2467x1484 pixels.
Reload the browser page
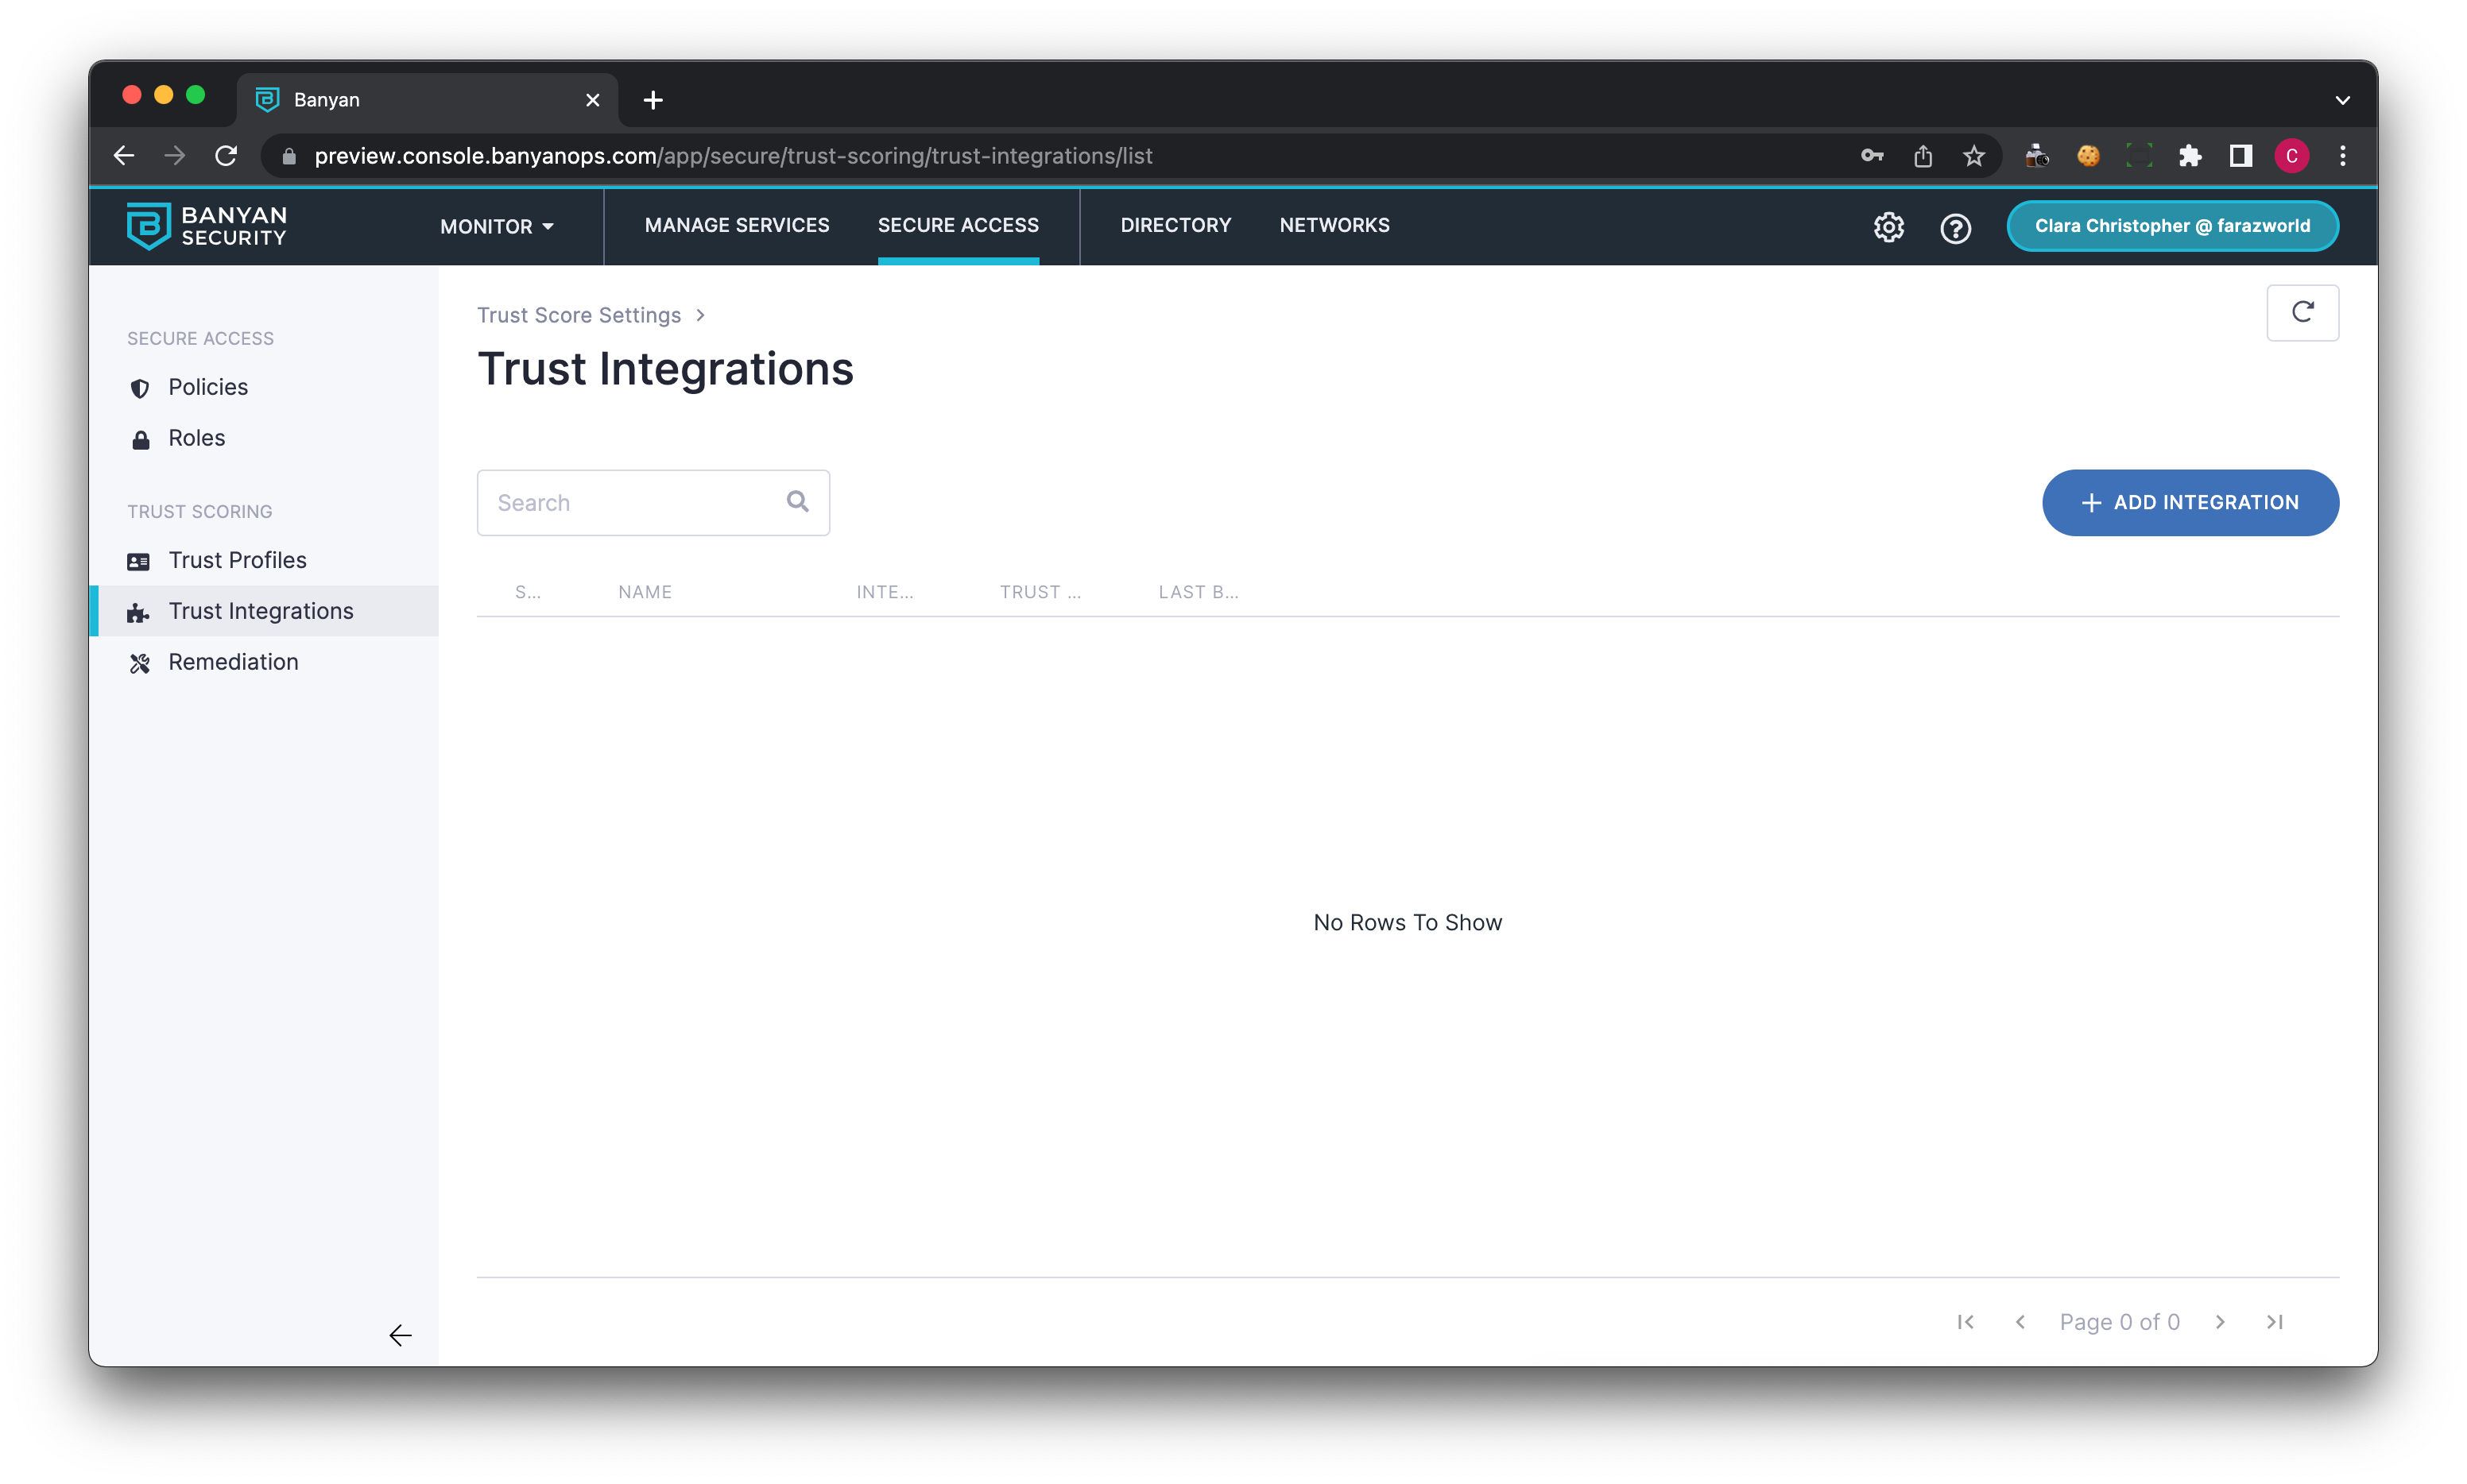[x=226, y=156]
